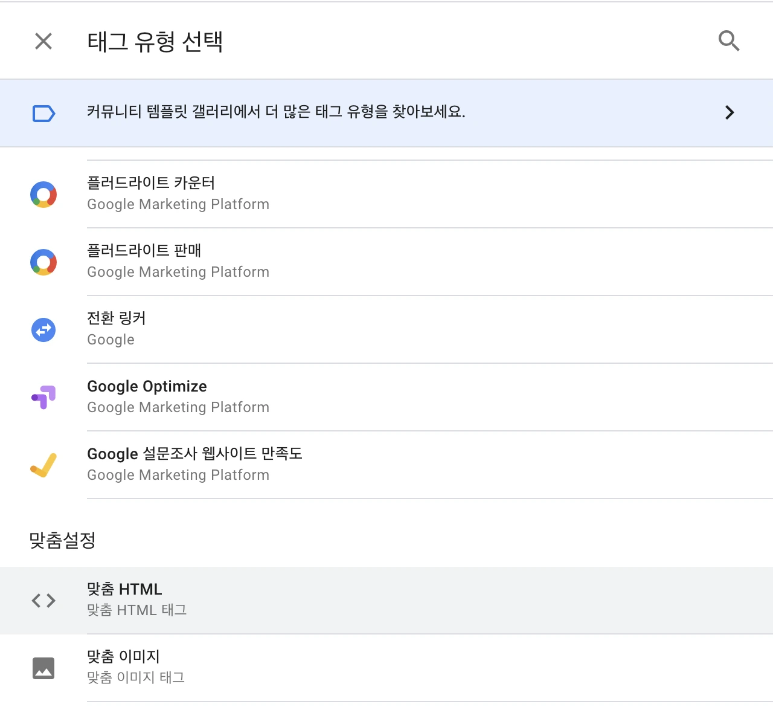Choose the 플러드라이트 판매 tag type
Screen dimensions: 773x707
(x=144, y=251)
